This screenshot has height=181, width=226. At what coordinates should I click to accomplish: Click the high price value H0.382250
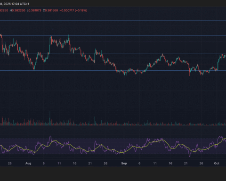coord(17,10)
